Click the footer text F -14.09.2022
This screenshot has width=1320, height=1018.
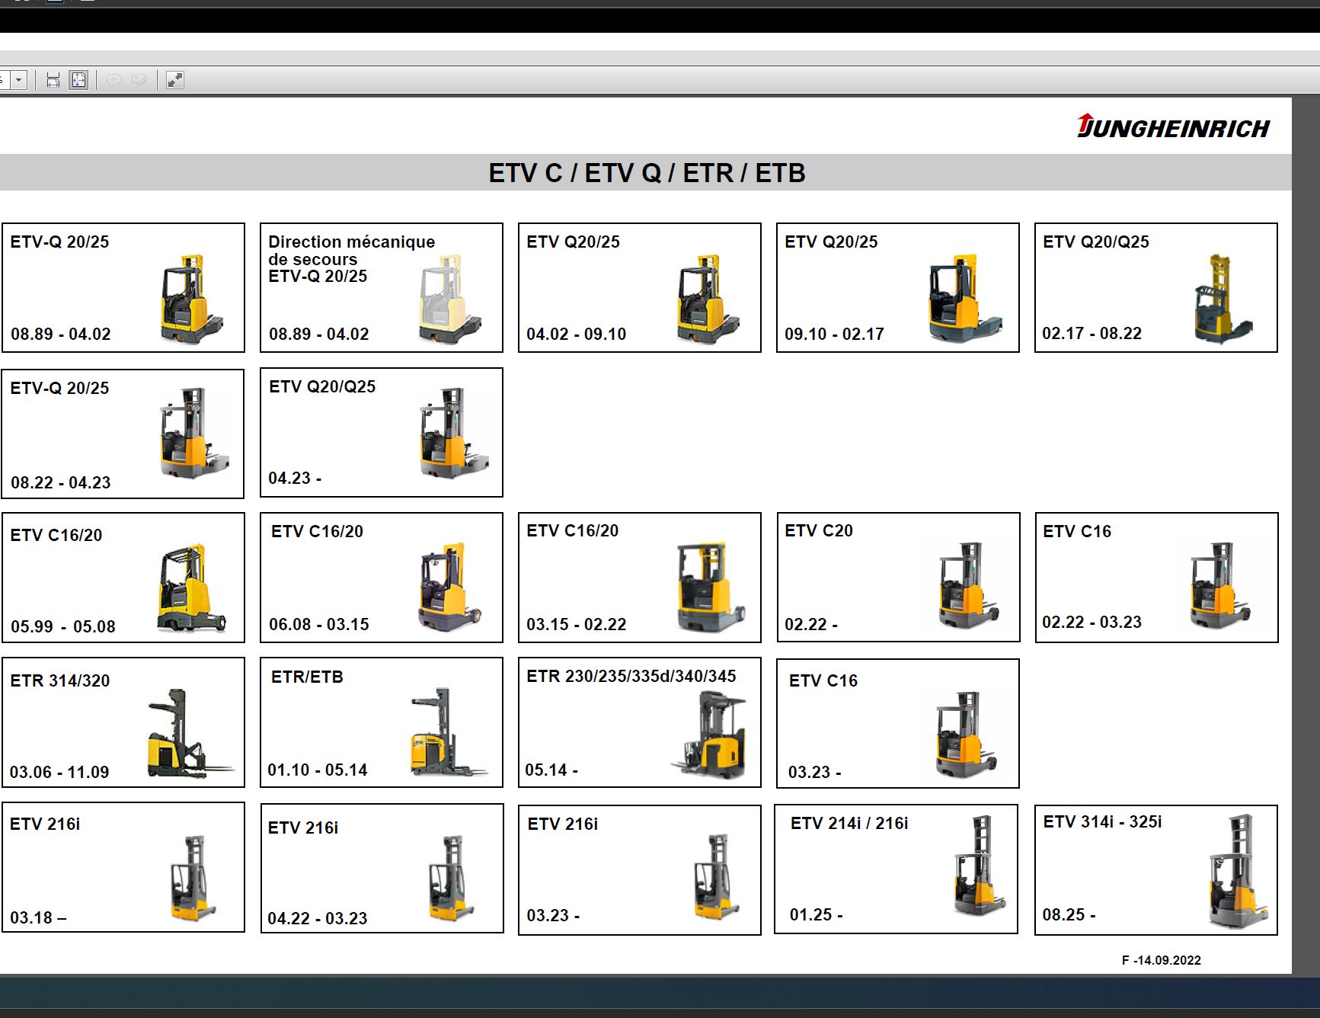click(x=1161, y=960)
